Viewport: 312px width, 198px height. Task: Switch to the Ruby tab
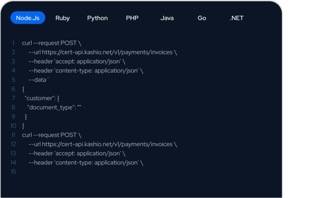click(63, 18)
